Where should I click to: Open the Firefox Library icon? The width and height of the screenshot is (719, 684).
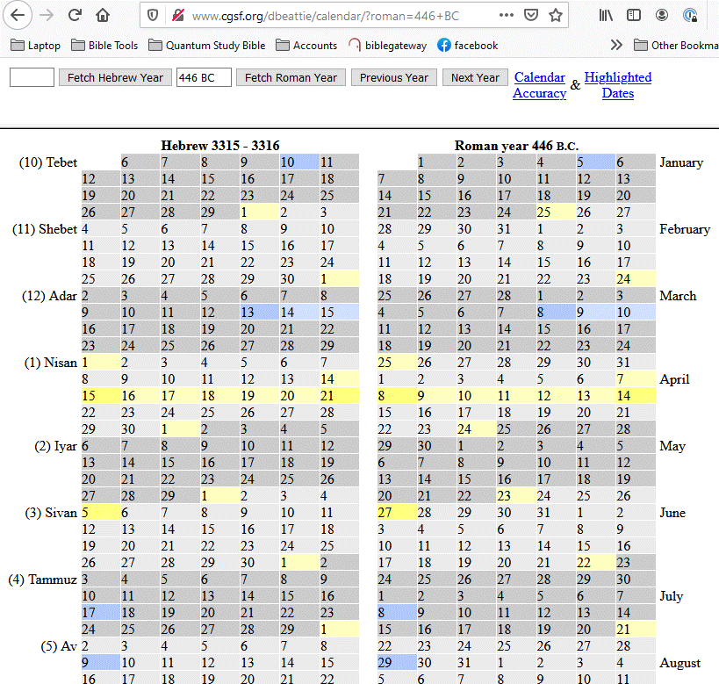pyautogui.click(x=606, y=15)
